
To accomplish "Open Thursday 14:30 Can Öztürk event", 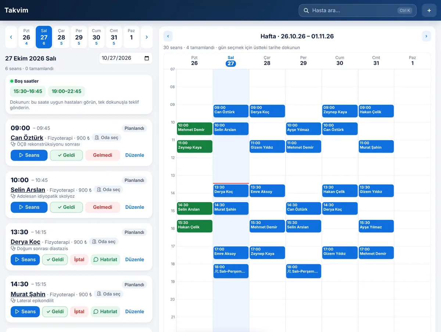I will point(304,208).
